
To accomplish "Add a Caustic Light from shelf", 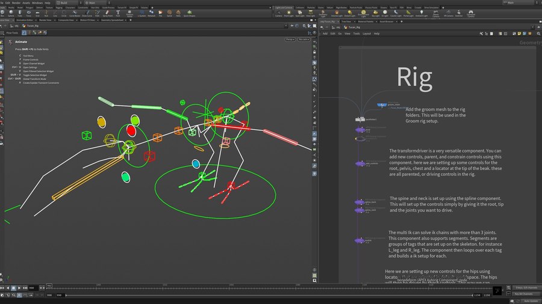I will [x=396, y=13].
